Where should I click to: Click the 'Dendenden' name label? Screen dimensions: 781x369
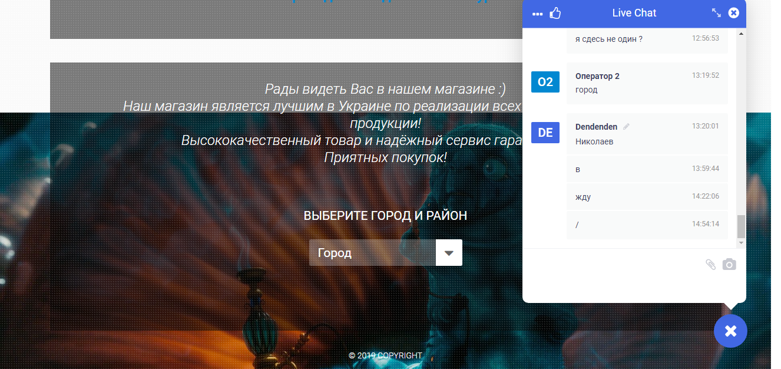click(x=596, y=127)
